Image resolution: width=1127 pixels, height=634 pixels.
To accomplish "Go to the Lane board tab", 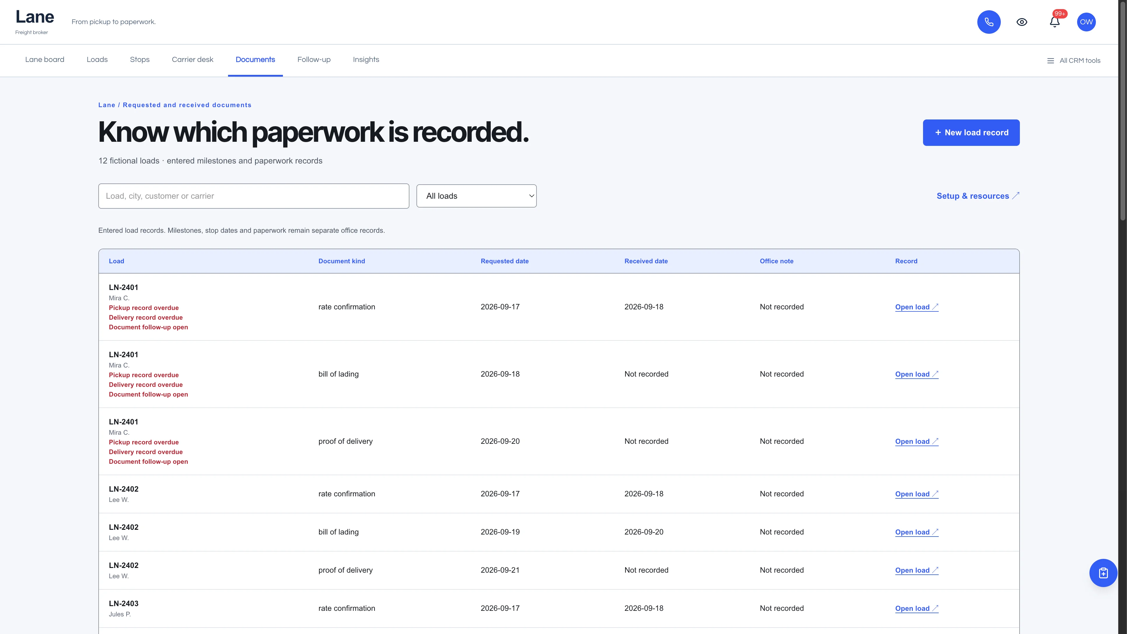I will [45, 60].
